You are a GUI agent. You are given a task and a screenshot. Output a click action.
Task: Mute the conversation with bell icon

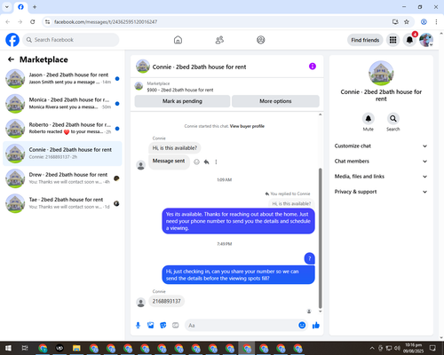coord(369,119)
